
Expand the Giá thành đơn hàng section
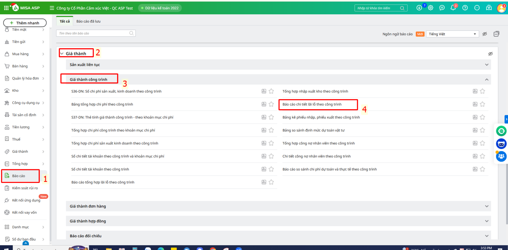pos(486,206)
